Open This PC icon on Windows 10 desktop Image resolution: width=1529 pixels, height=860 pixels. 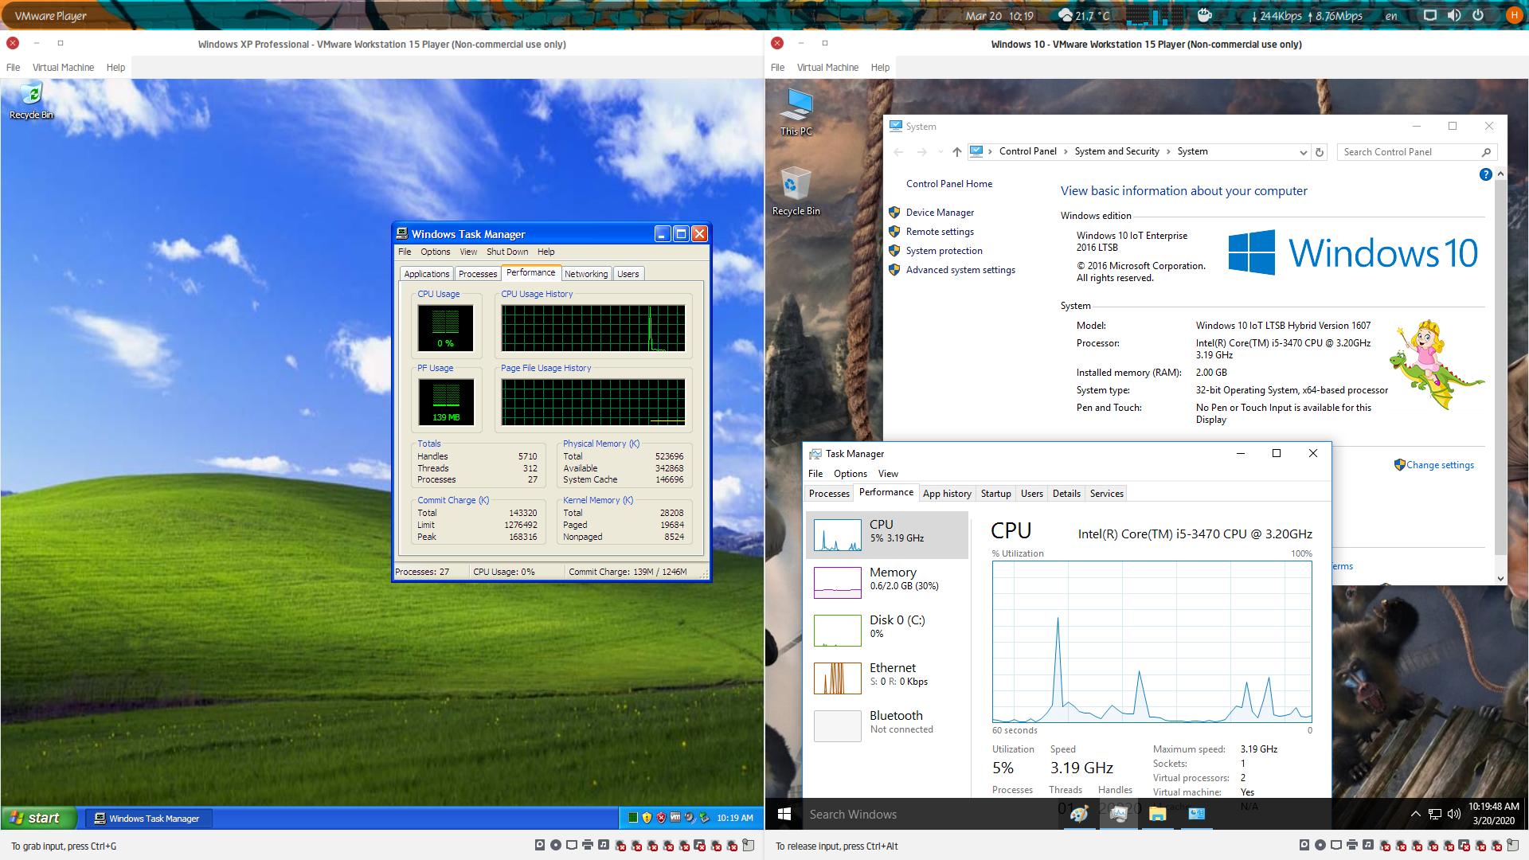[796, 111]
